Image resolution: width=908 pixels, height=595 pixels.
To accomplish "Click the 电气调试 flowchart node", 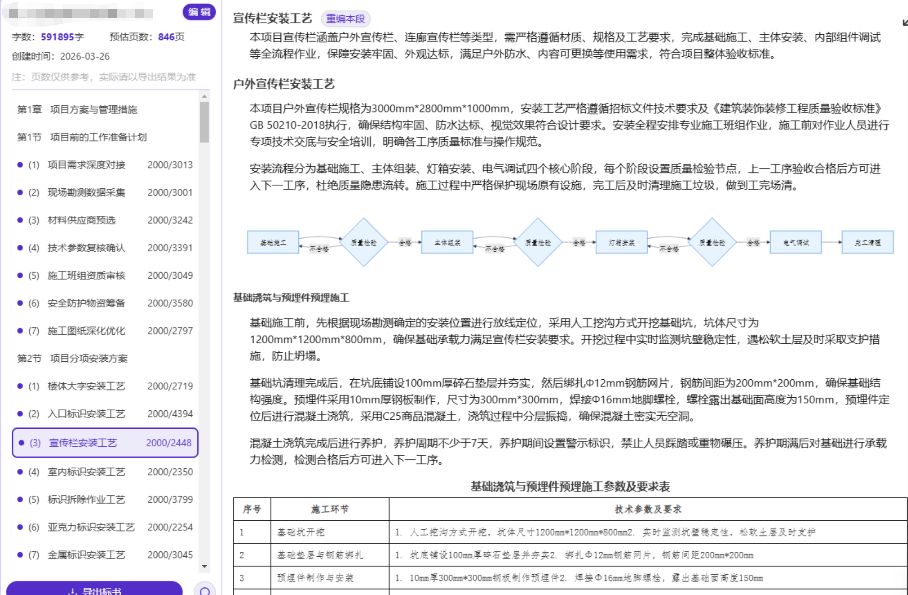I will point(796,242).
